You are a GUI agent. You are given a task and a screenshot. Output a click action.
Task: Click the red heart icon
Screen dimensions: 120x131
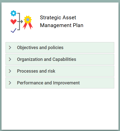point(13,22)
